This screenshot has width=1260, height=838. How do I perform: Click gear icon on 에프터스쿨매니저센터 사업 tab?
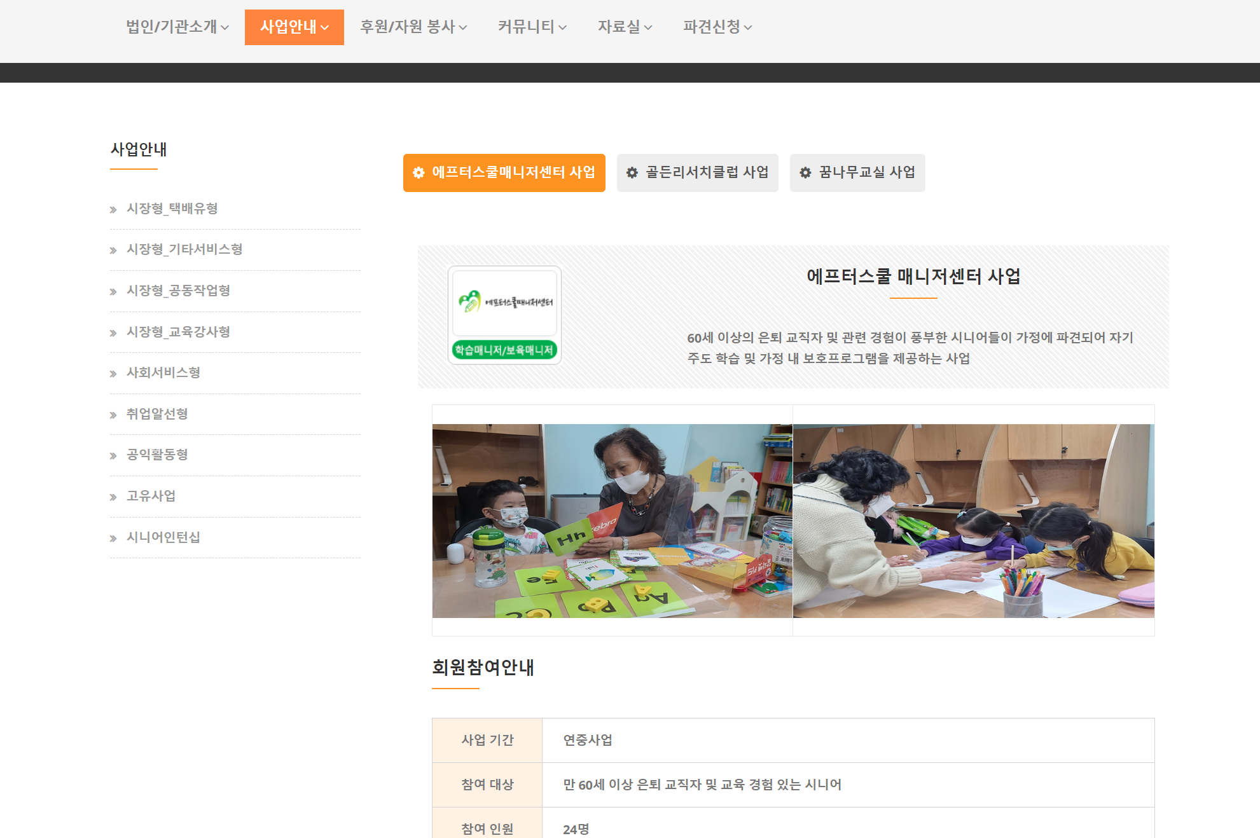tap(419, 173)
